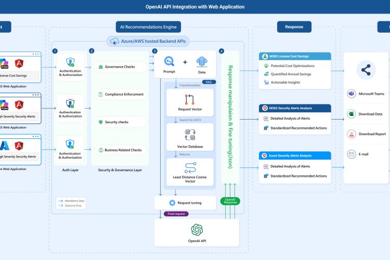390x260 pixels.
Task: Click the Actionable Insights icon
Action: 266,82
